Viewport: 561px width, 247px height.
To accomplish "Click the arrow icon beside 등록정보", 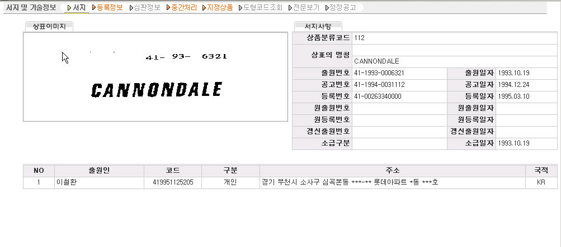I will (x=94, y=7).
